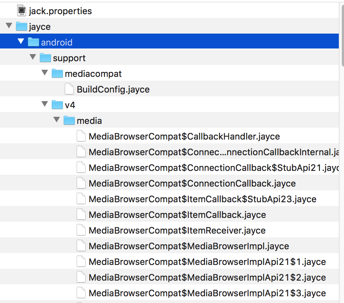The image size is (344, 303).
Task: Click the android folder icon
Action: 34,42
